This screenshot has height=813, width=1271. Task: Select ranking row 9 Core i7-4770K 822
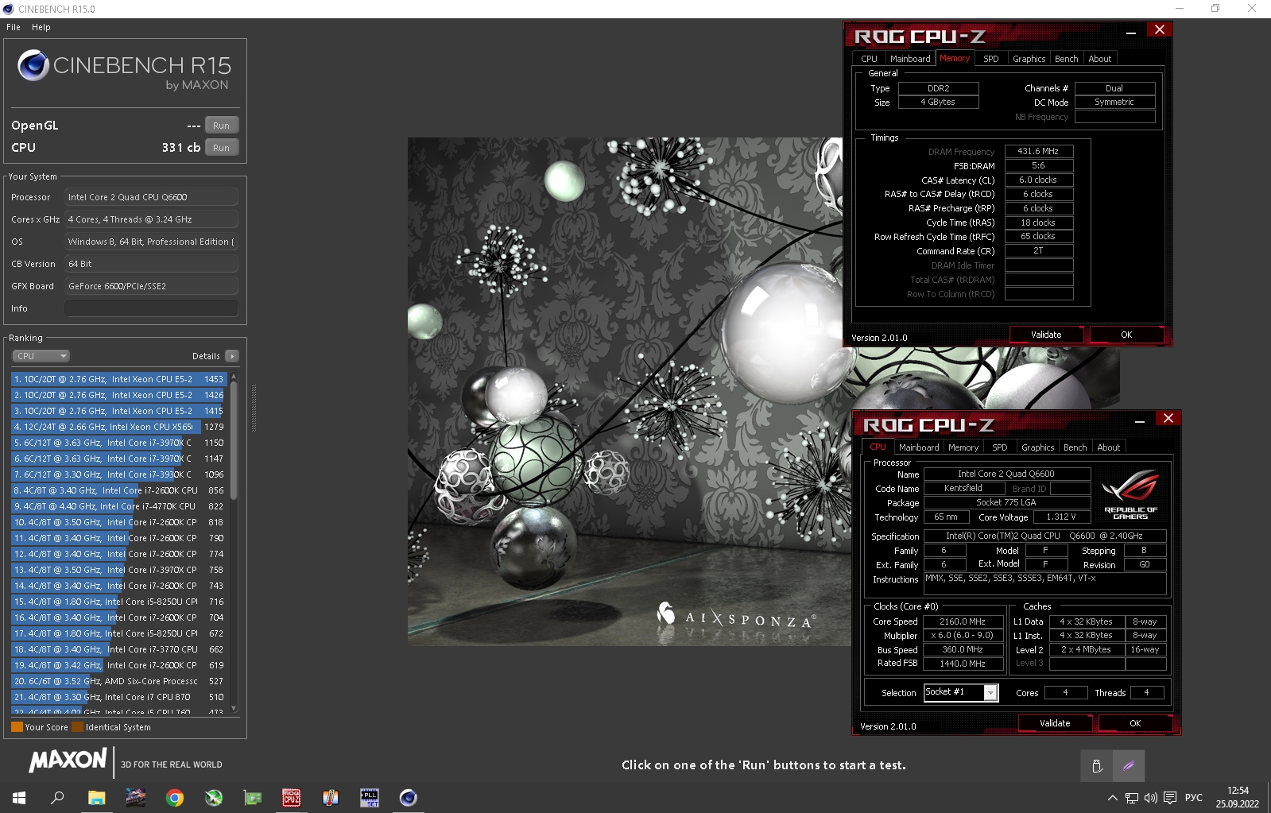[118, 506]
